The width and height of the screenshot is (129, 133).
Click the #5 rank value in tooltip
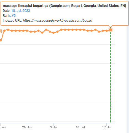14,16
